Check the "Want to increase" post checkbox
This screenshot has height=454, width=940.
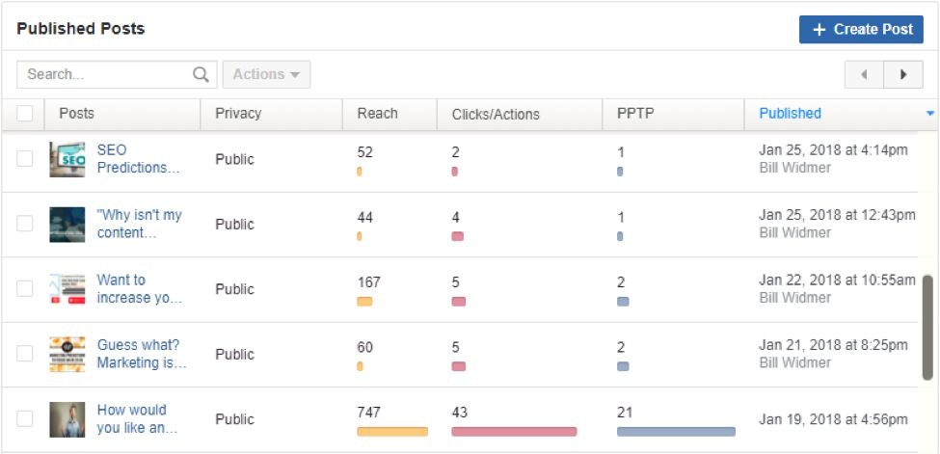coord(25,288)
